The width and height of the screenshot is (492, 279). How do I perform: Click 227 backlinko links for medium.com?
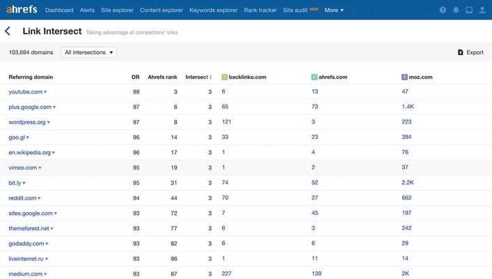(226, 273)
